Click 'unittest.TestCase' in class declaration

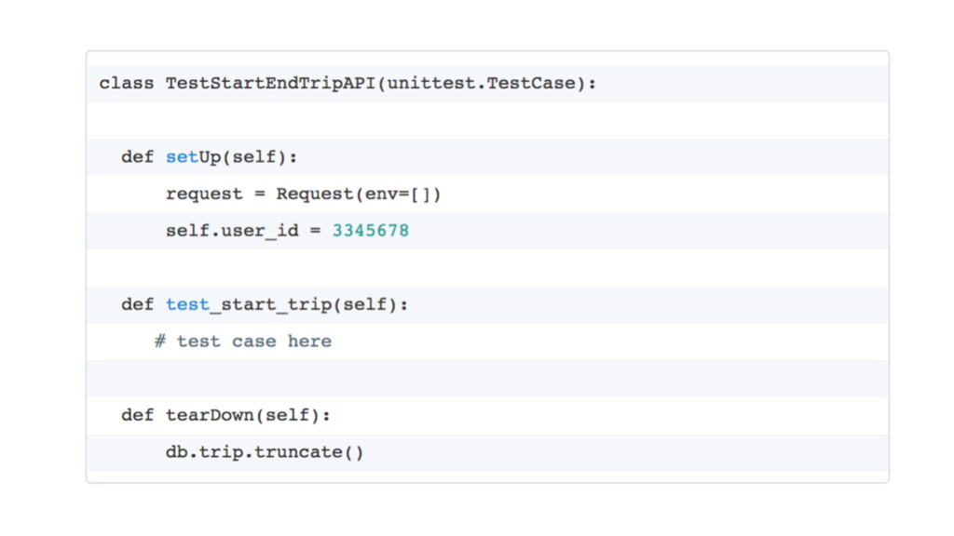click(482, 83)
